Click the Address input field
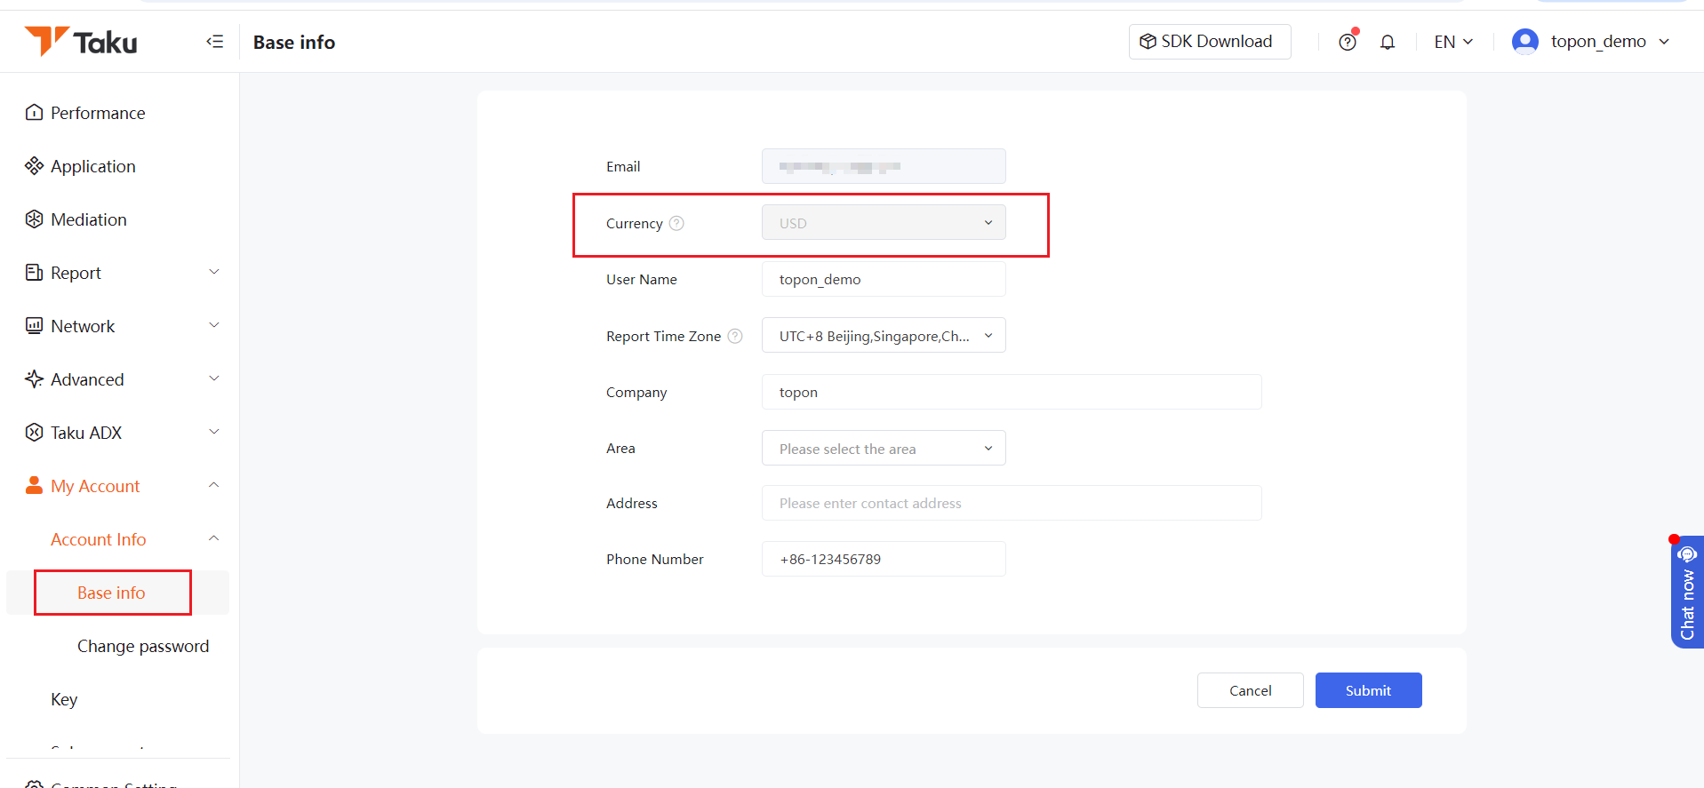The width and height of the screenshot is (1704, 788). 1012,503
